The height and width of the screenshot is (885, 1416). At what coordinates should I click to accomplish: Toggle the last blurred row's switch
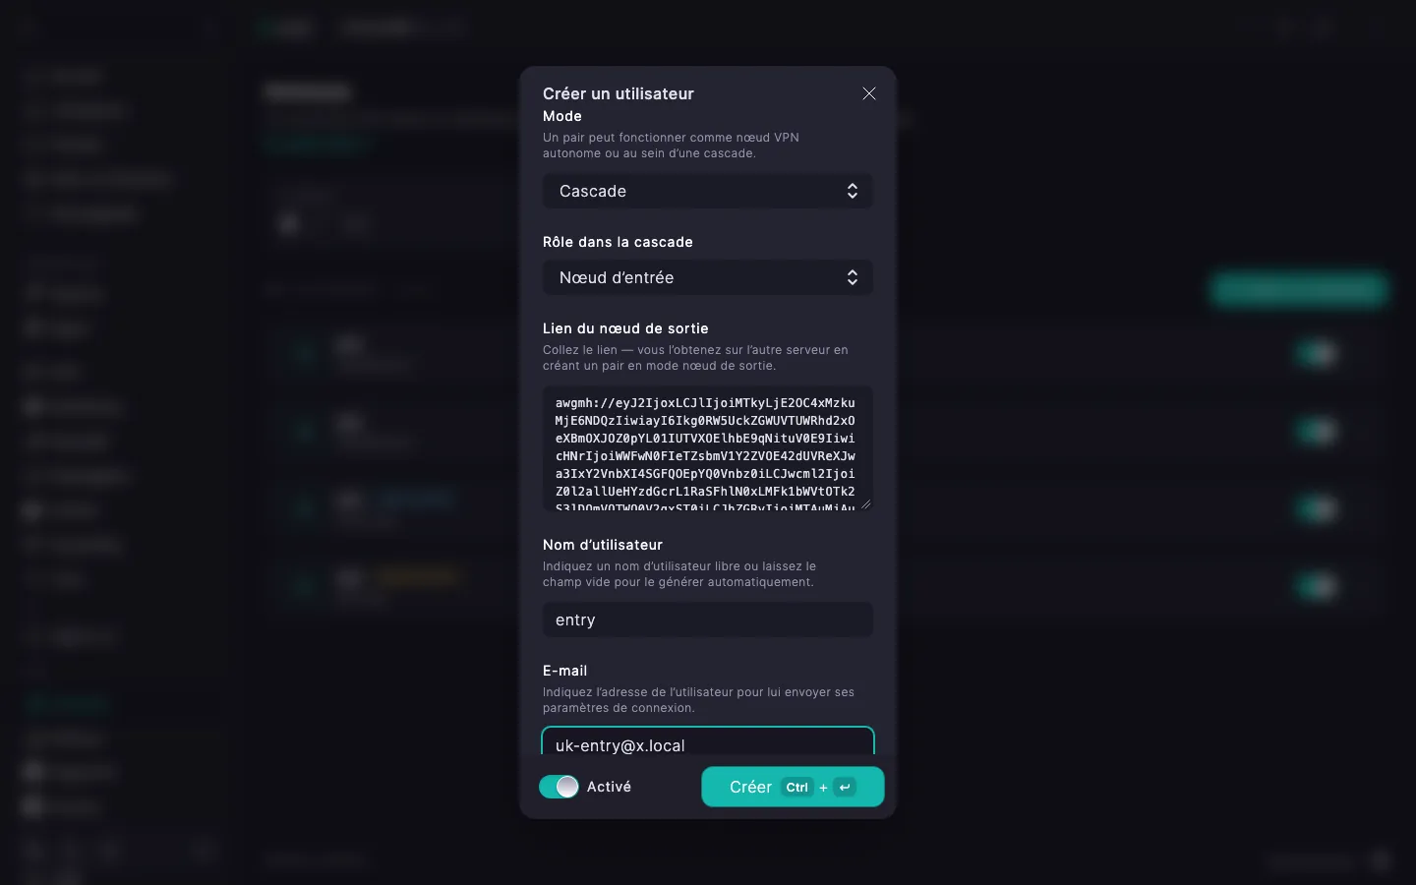[1318, 586]
